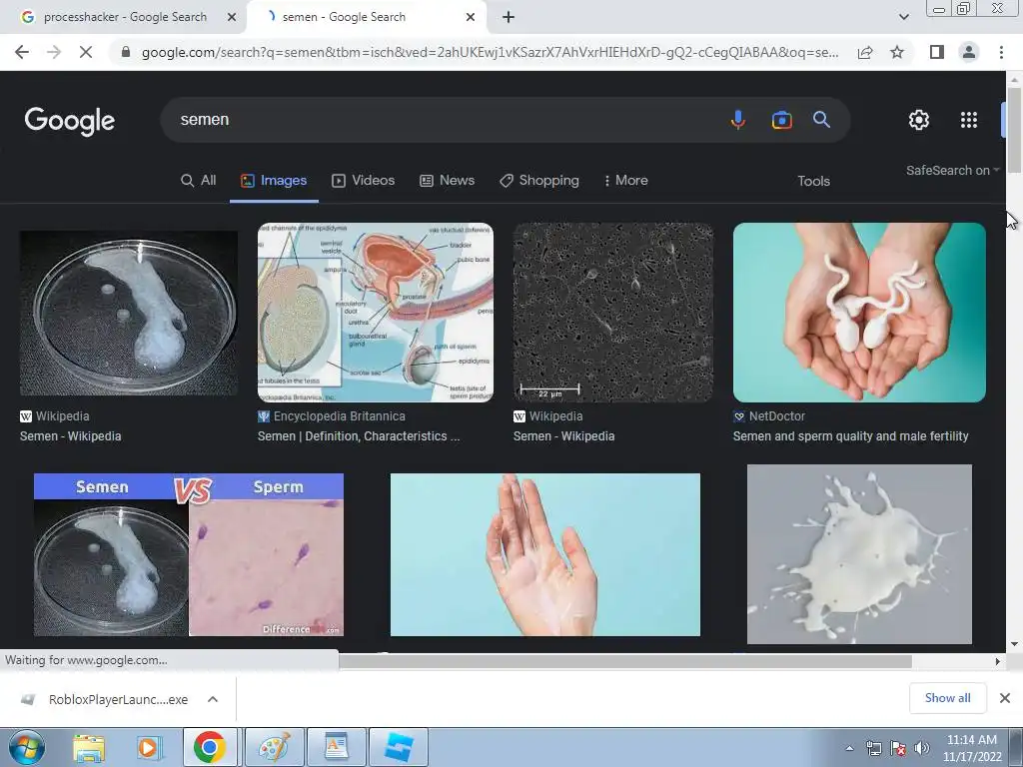Click the taskbar clock showing 11:14 AM
The image size is (1023, 767).
[x=971, y=748]
